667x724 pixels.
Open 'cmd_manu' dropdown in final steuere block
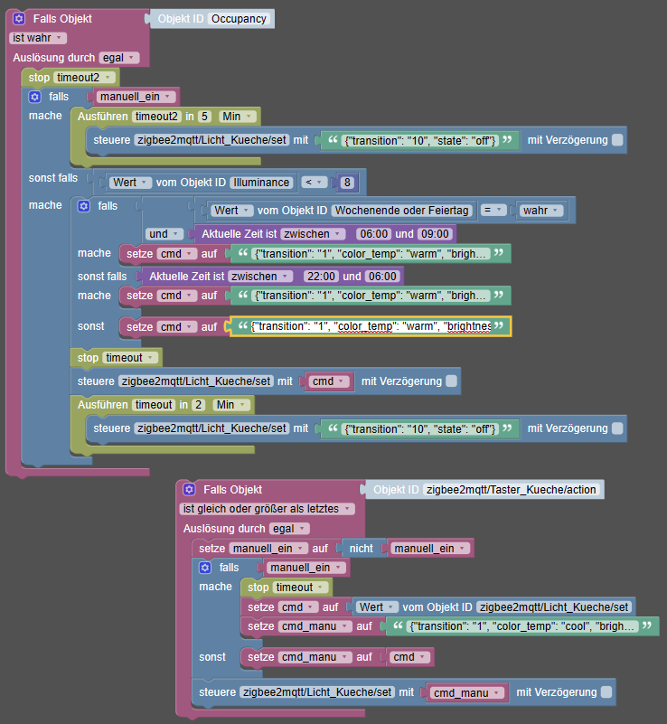tap(467, 692)
